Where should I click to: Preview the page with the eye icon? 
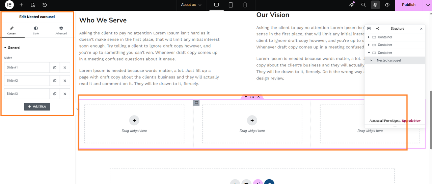pos(387,5)
